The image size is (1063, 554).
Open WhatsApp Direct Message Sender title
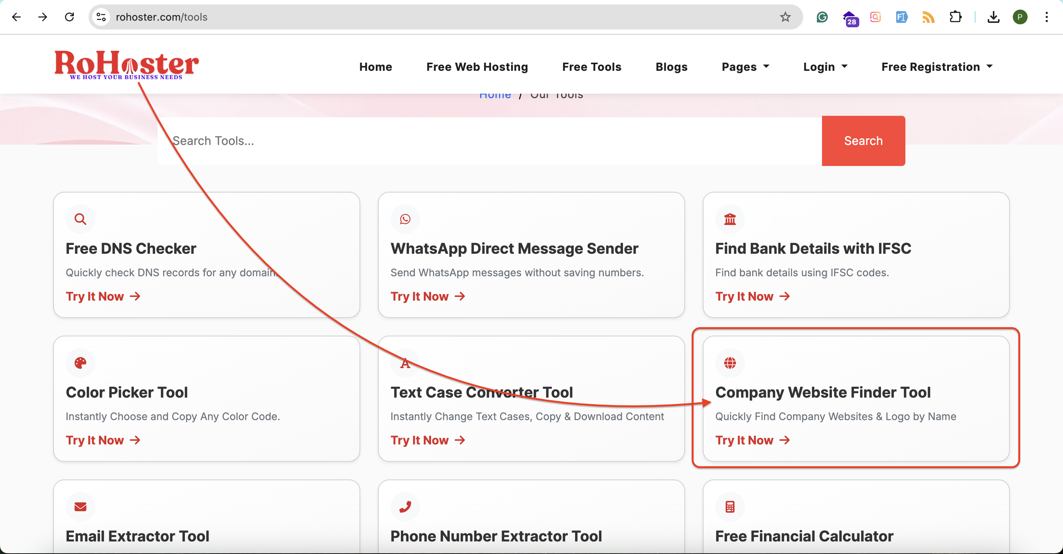tap(514, 248)
